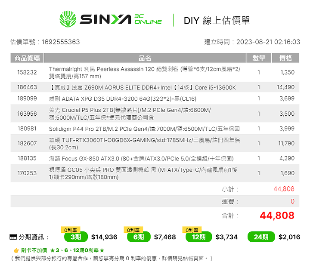The width and height of the screenshot is (310, 271).
Task: Click the 數量 column header
Action: point(259,58)
